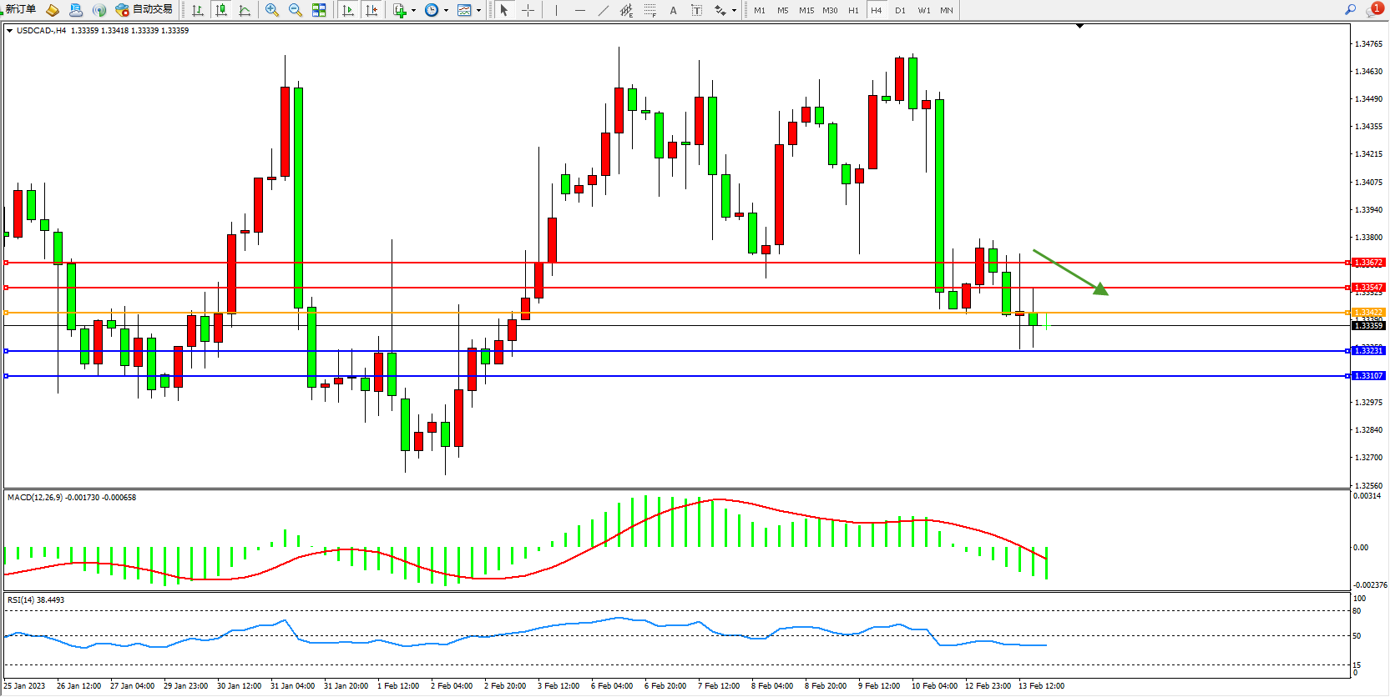Pick the Fibonacci retracement tool
Viewport: 1390px width, 697px height.
tap(650, 10)
